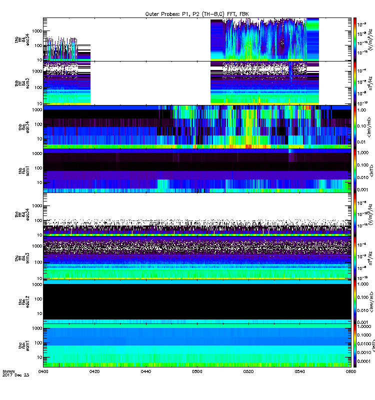Click the 'hhmm' axis unit label
Image resolution: width=375 pixels, height=400 pixels.
tap(8, 371)
